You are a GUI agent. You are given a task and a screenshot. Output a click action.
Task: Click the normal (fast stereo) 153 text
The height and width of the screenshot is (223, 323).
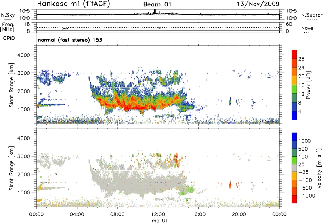coord(70,40)
